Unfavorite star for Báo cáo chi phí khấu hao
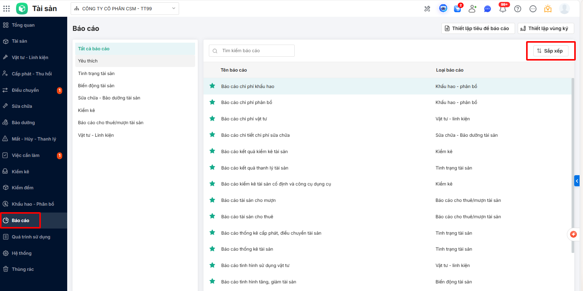 tap(212, 86)
